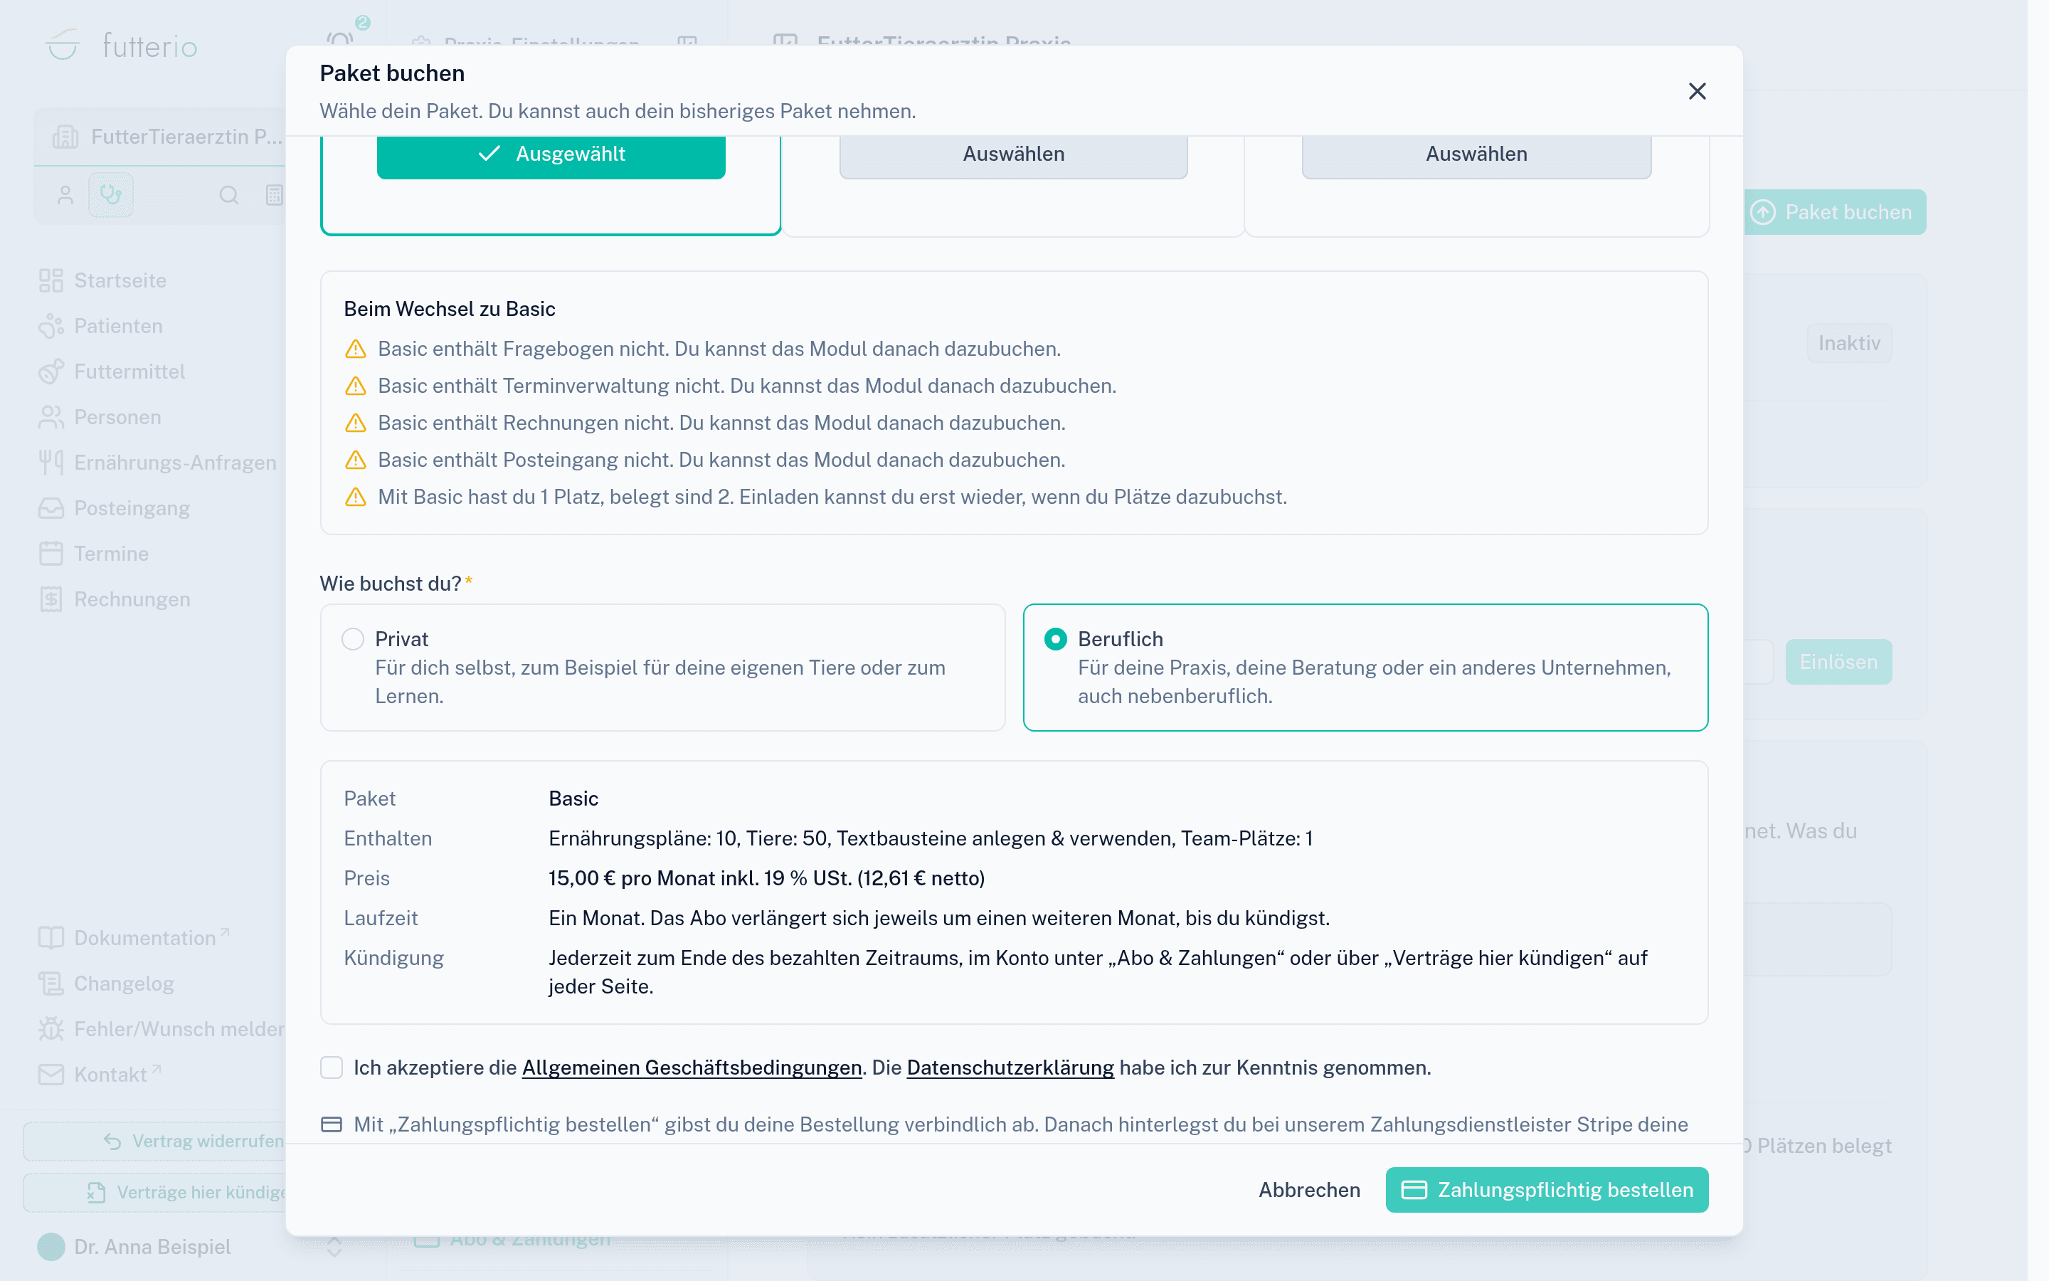Click Vertrag widerrufen in the sidebar
This screenshot has width=2049, height=1281.
pos(155,1142)
